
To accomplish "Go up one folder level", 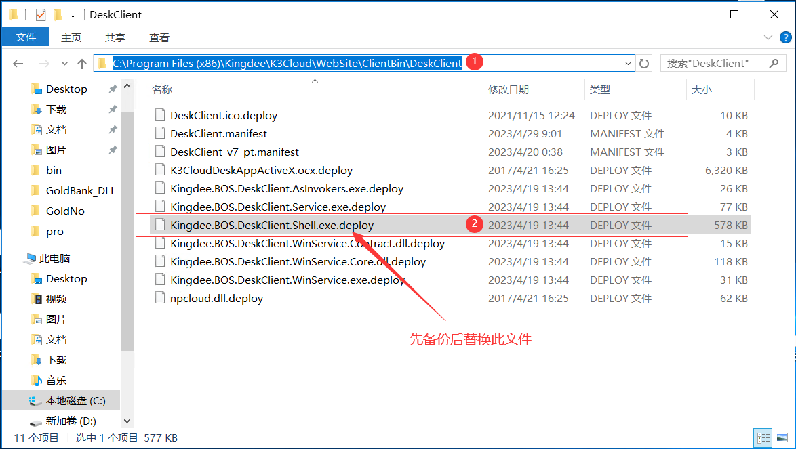I will [x=82, y=64].
